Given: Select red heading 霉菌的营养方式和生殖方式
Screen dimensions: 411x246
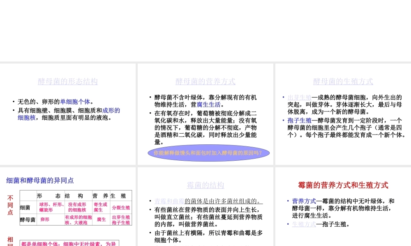Looking at the screenshot, I should pyautogui.click(x=343, y=185).
